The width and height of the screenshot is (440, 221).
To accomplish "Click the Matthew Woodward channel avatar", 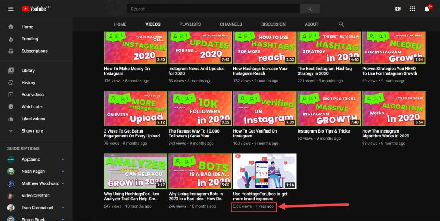I will pos(11,183).
